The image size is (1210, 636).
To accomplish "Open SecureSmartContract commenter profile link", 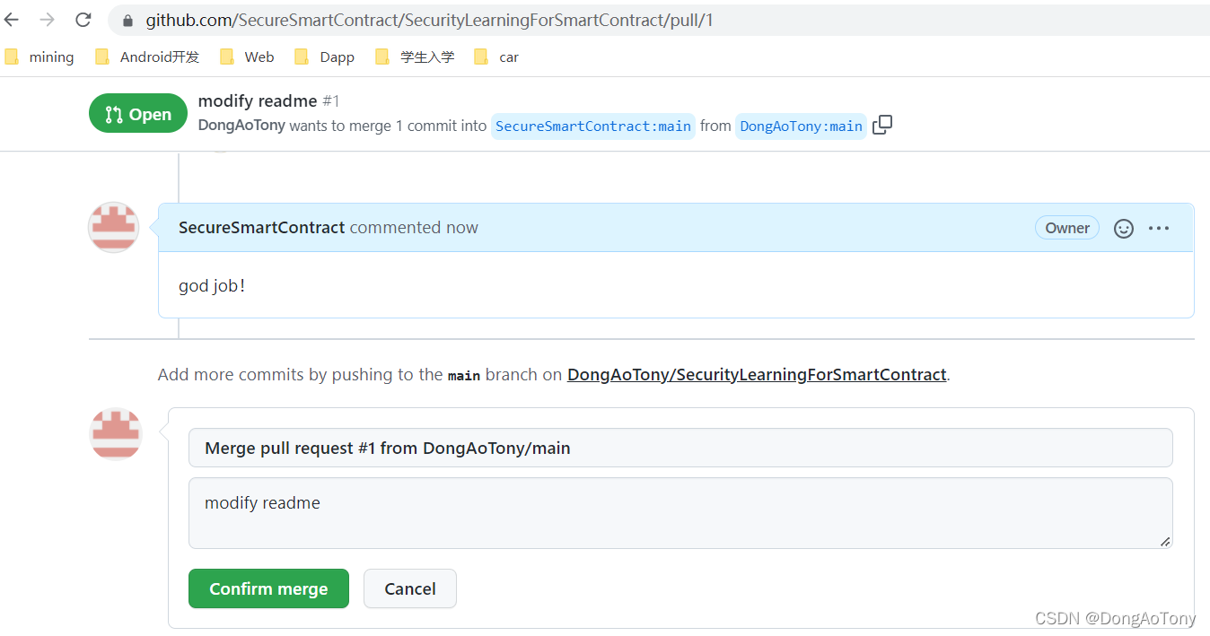I will point(261,228).
